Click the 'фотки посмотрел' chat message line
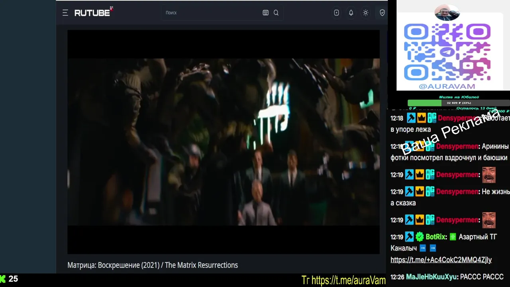 click(449, 157)
